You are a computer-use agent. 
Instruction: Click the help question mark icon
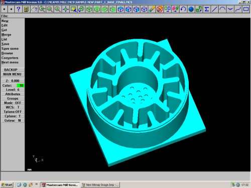tap(19, 9)
